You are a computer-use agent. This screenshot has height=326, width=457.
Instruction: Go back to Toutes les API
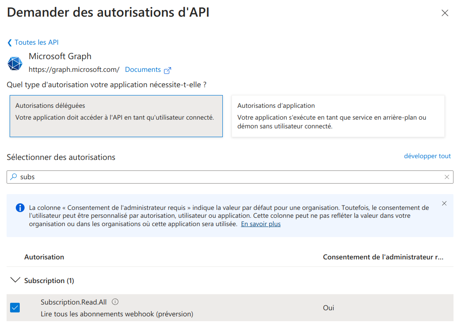33,43
